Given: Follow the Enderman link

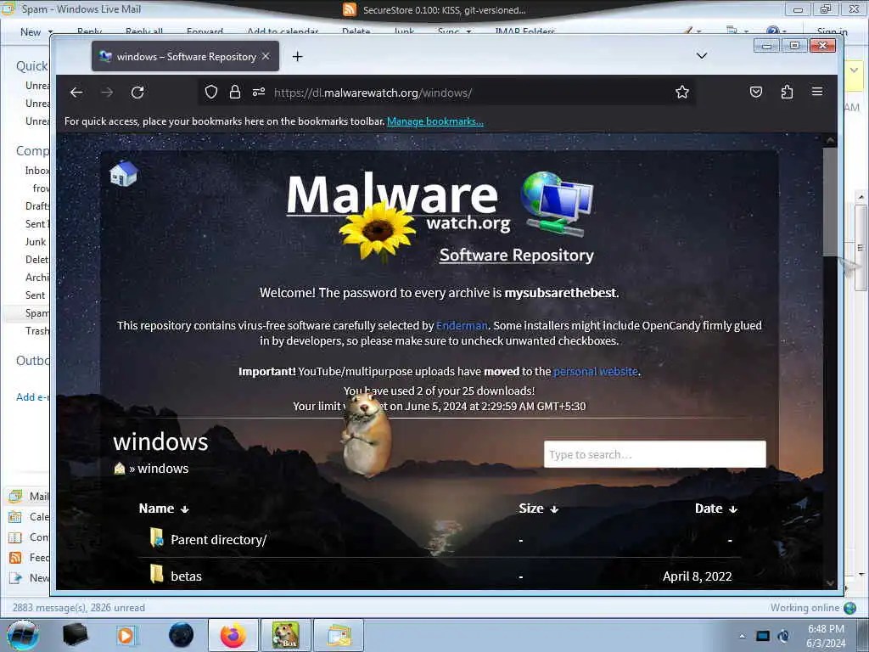Looking at the screenshot, I should click(x=462, y=325).
